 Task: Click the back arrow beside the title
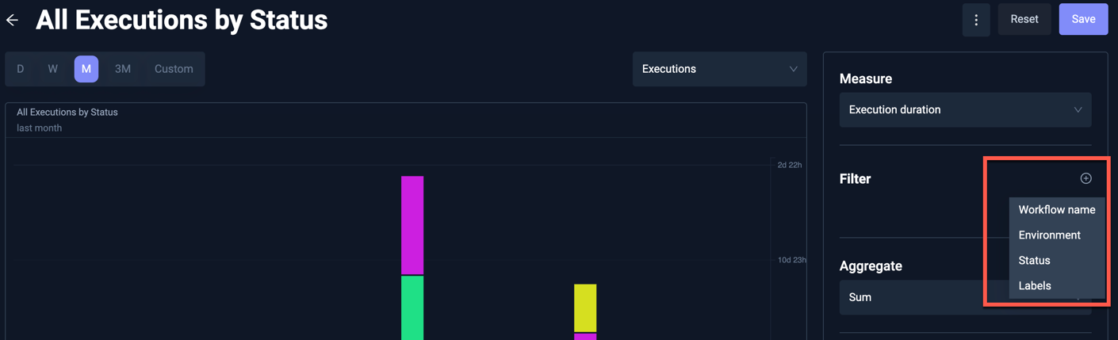click(13, 20)
